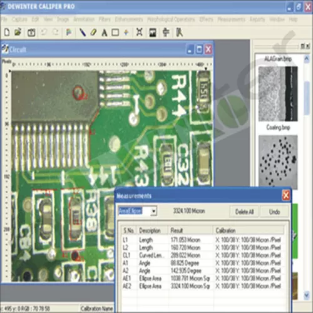This screenshot has height=313, width=313.
Task: Select the text annotation 'A' tool
Action: 105,33
